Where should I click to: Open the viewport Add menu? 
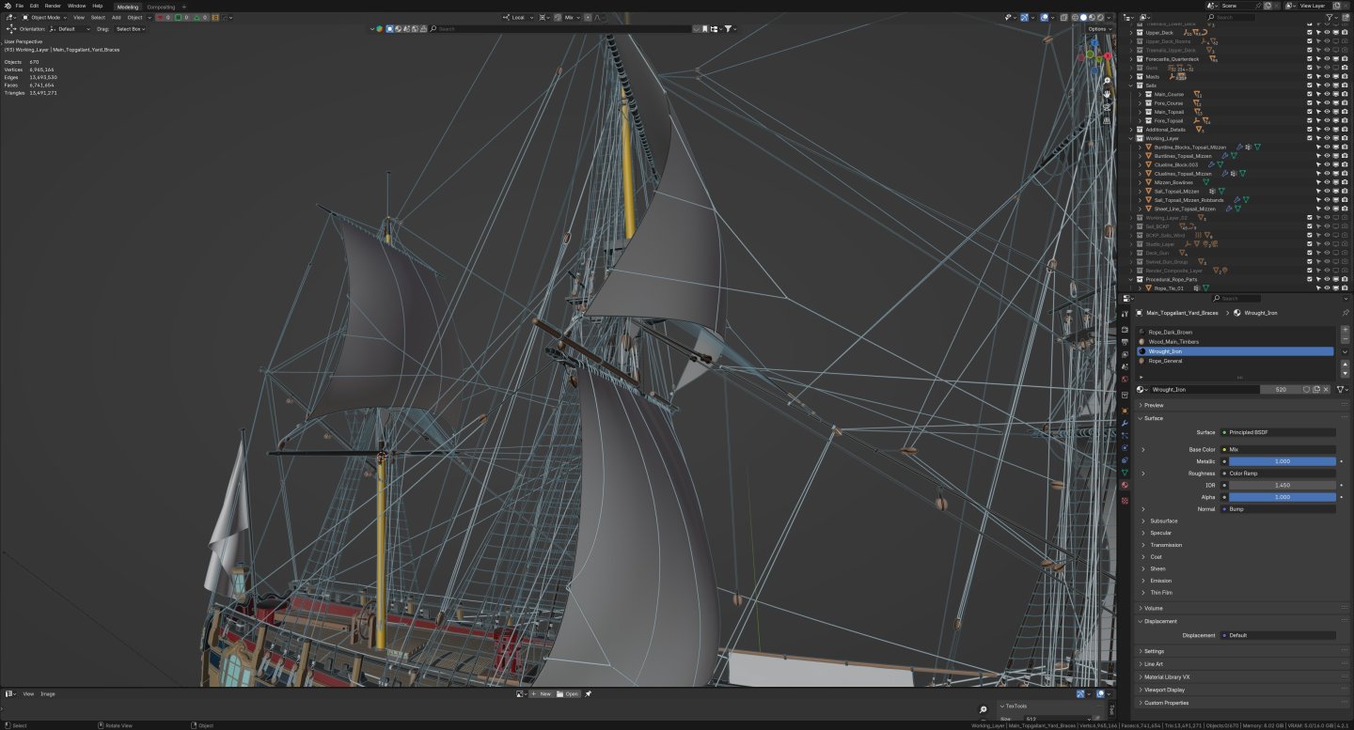click(x=117, y=17)
